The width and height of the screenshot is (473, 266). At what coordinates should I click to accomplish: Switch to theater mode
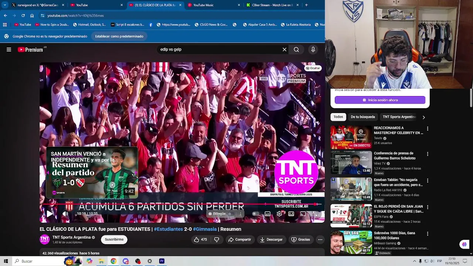(291, 214)
